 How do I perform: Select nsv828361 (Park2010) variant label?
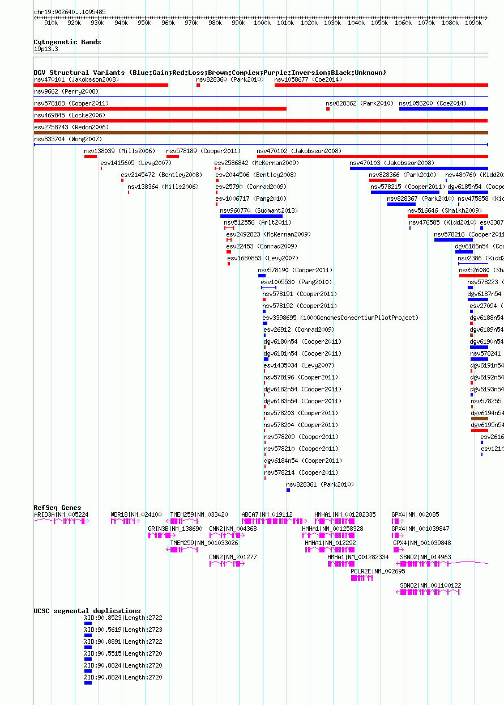click(321, 484)
